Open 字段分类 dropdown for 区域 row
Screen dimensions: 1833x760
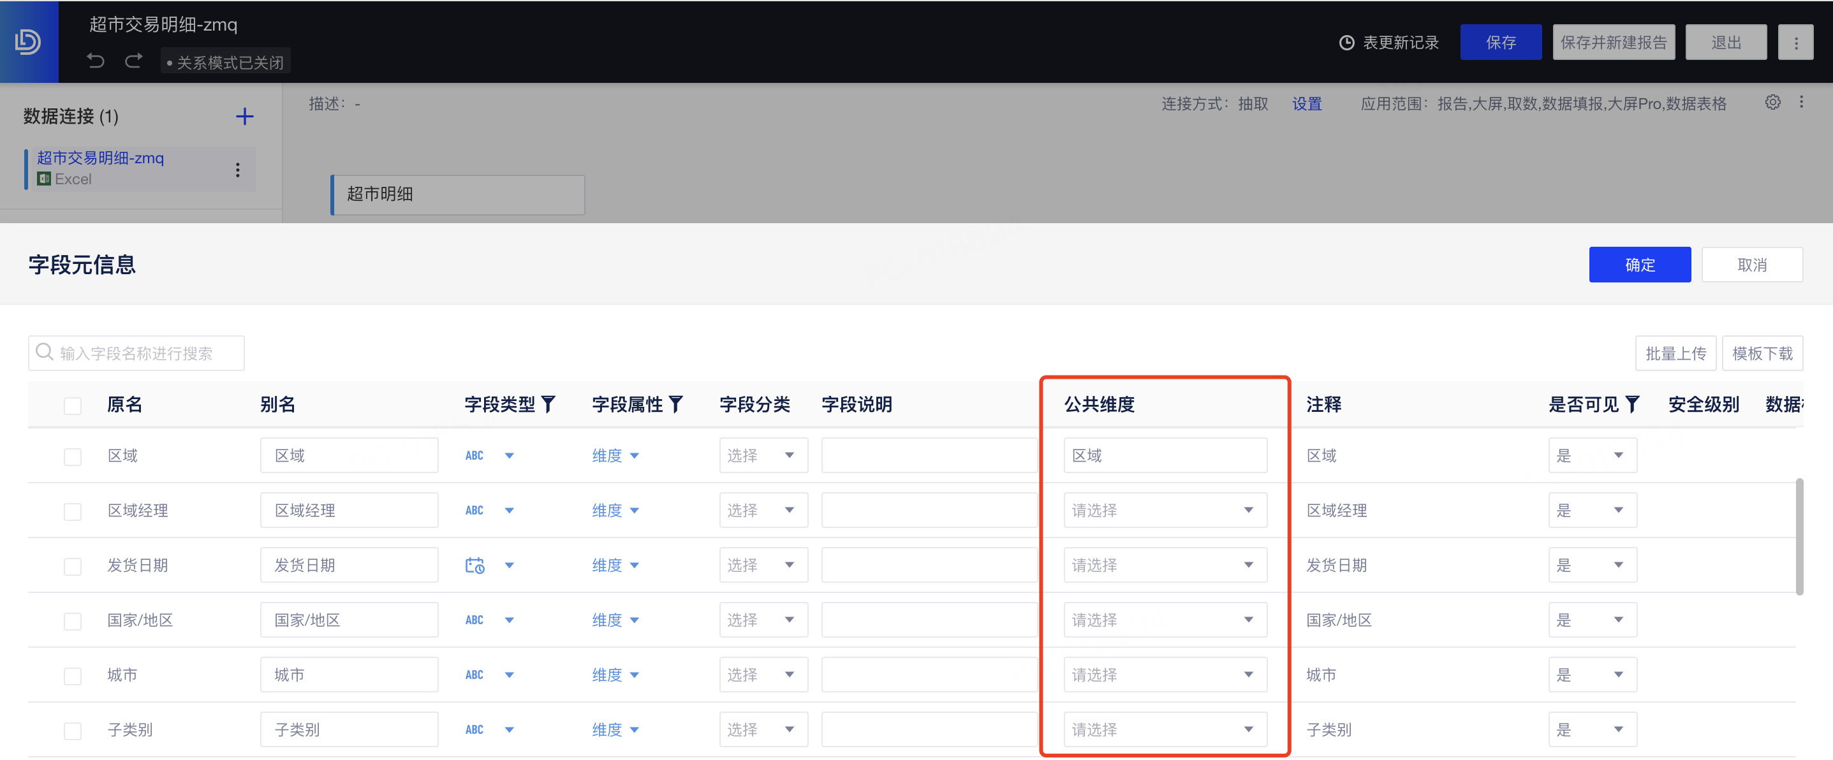click(763, 455)
